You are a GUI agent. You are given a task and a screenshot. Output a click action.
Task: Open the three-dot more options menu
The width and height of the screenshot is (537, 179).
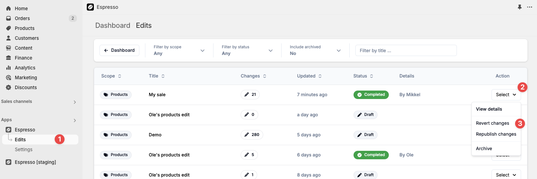pos(529,7)
